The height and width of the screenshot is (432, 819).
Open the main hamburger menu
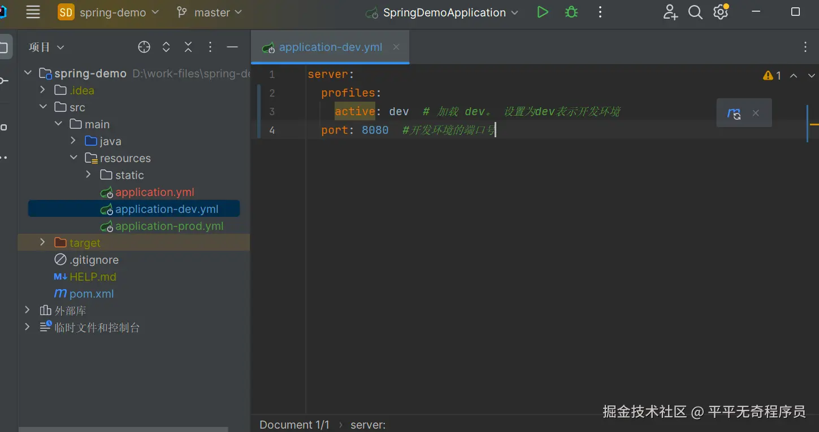coord(33,12)
